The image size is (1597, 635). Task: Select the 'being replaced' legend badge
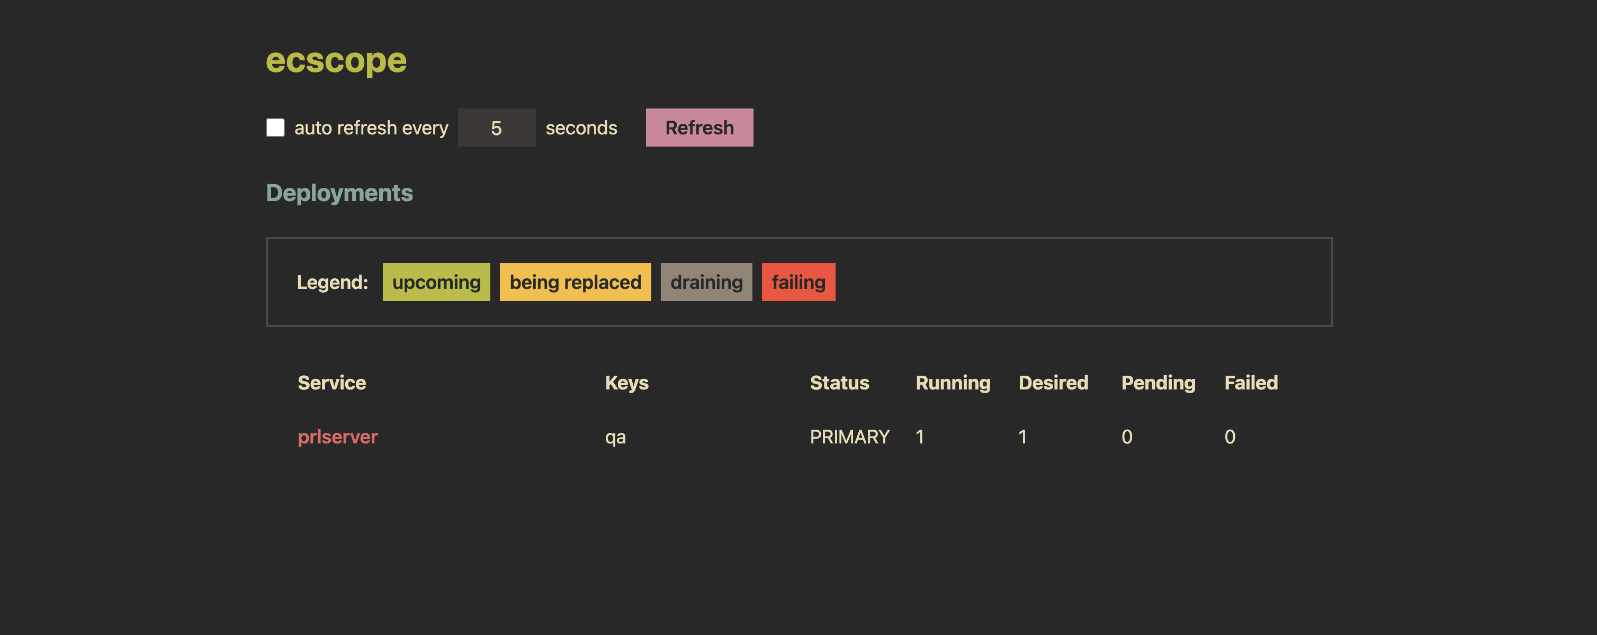pos(575,282)
